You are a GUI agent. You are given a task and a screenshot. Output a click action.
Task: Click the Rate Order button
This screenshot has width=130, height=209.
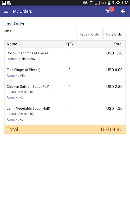pos(114,34)
